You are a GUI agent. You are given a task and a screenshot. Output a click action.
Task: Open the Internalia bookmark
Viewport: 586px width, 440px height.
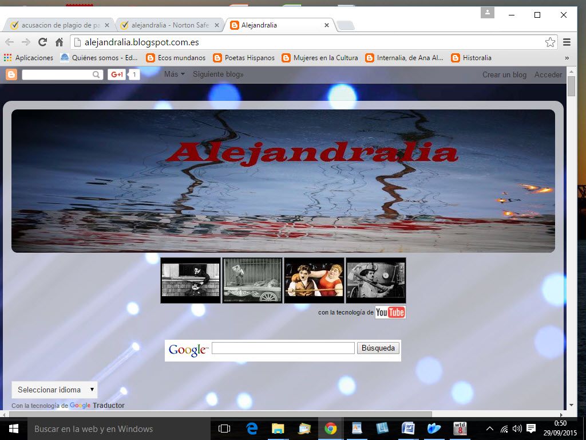(x=405, y=58)
